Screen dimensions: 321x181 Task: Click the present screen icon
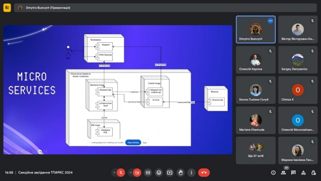[170, 173]
